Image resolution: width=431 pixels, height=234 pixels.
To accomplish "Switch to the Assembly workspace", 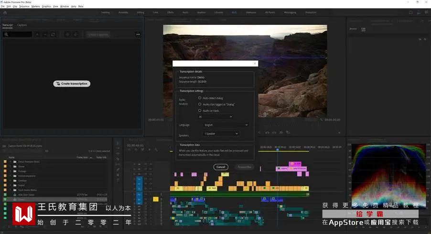I will tap(123, 12).
